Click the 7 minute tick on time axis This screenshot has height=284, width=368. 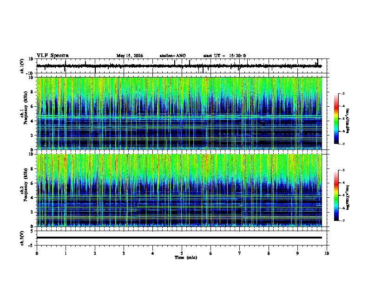click(240, 253)
